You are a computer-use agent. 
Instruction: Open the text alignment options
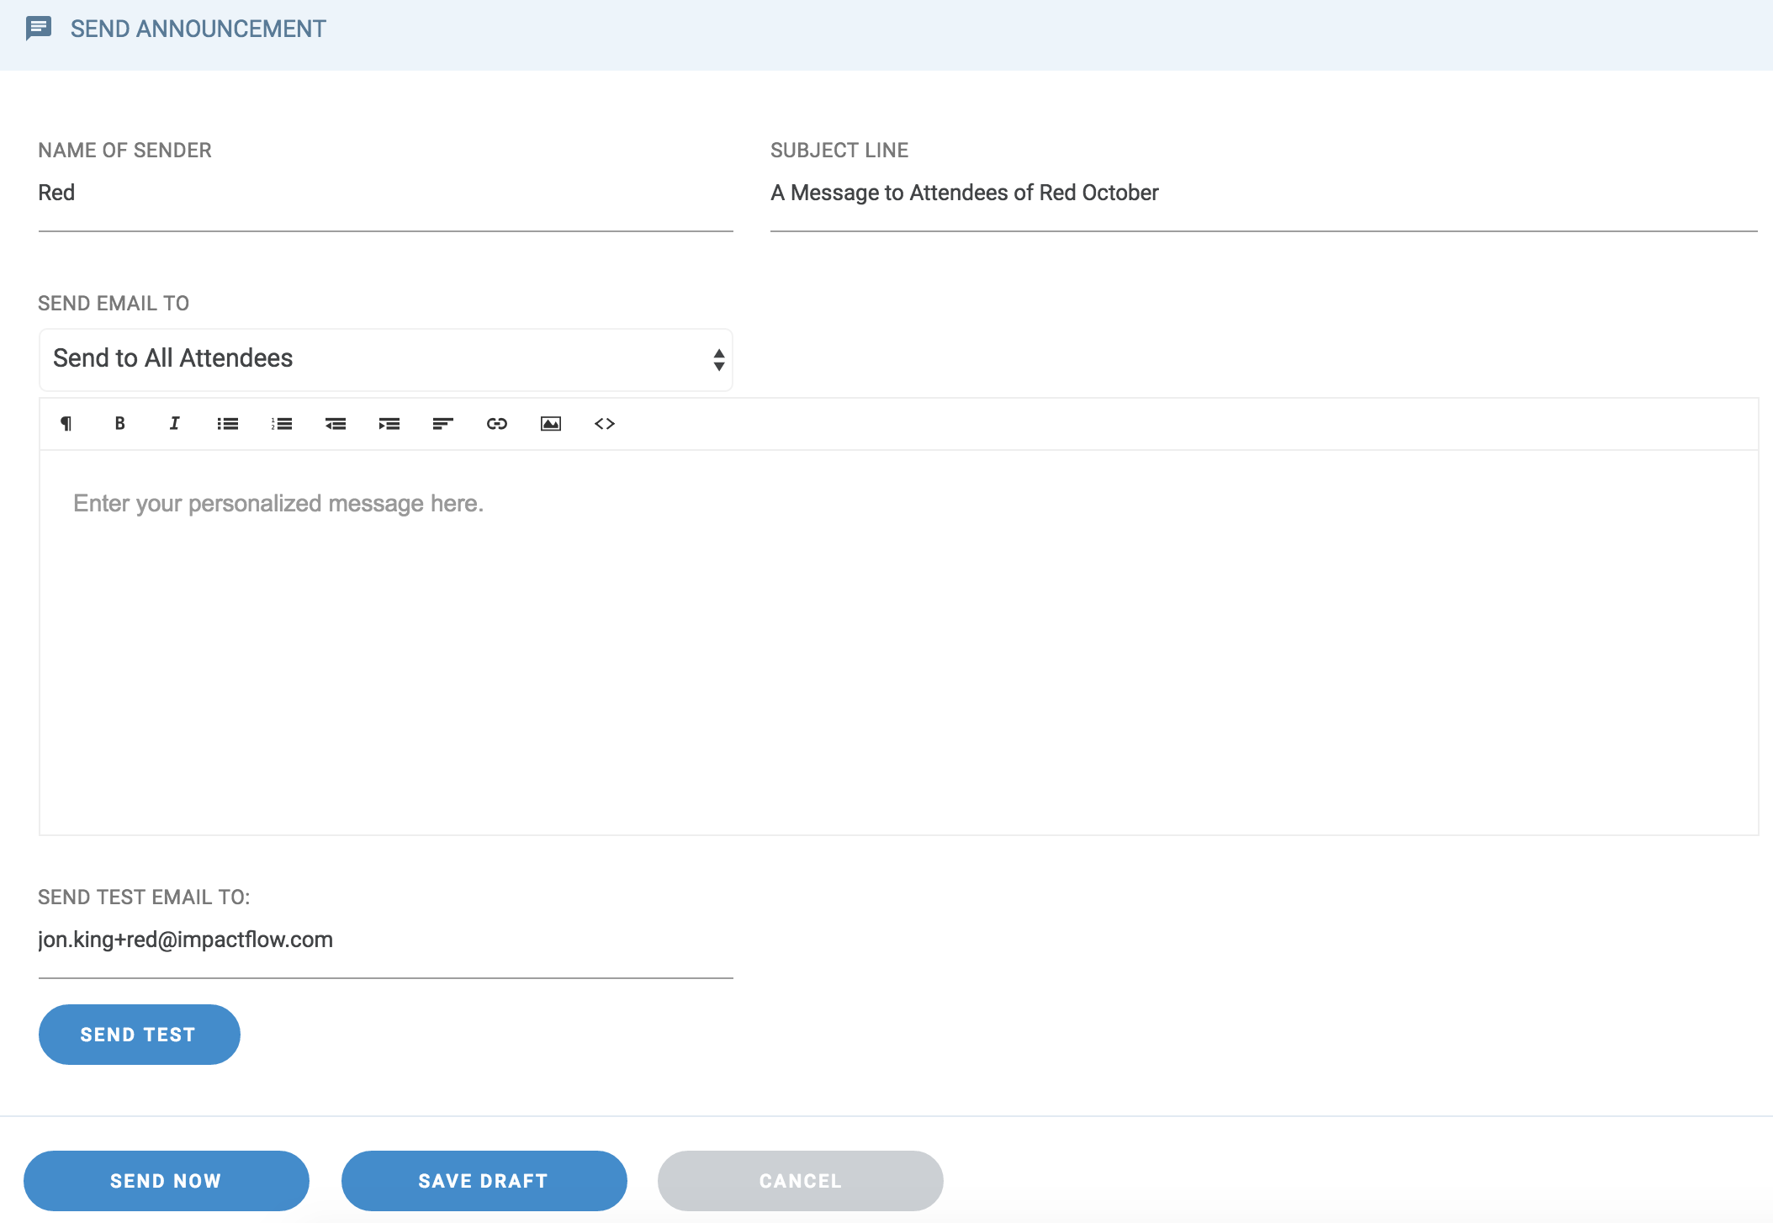tap(443, 423)
